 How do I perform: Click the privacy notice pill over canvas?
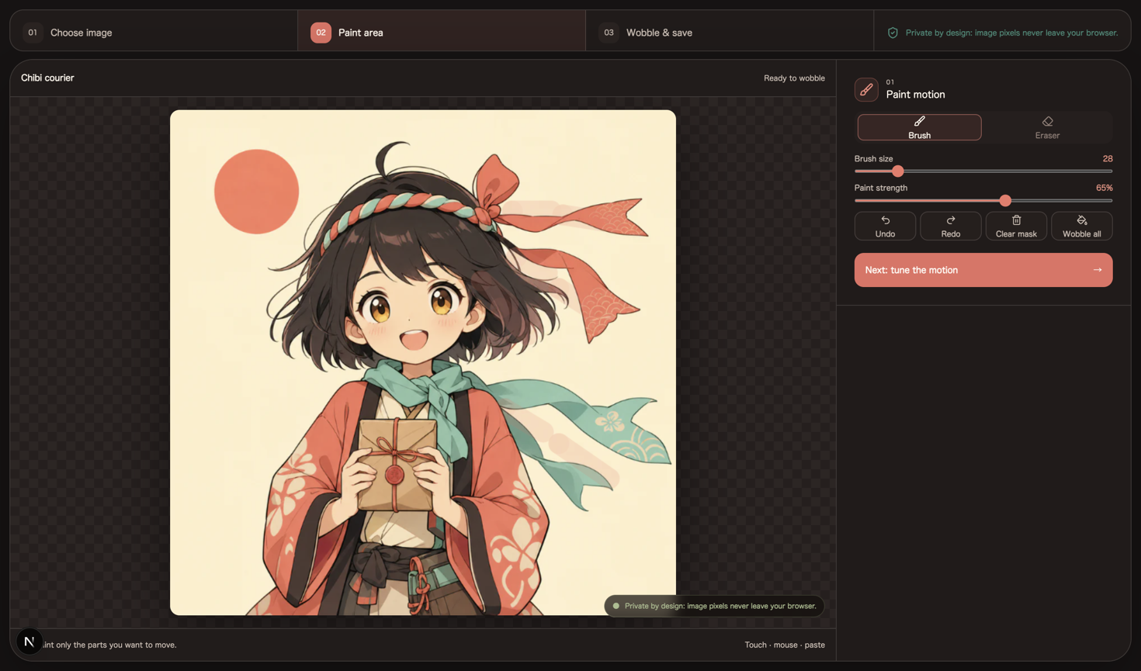click(x=714, y=606)
